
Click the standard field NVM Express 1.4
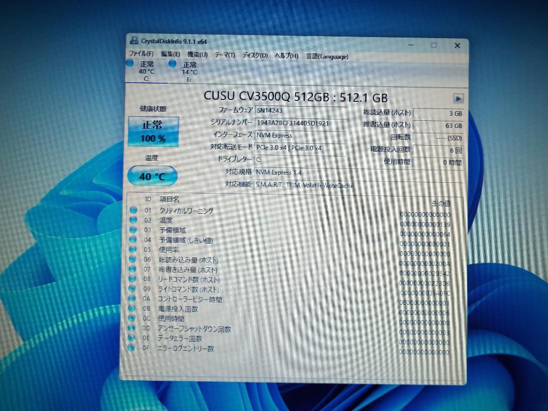coord(359,173)
